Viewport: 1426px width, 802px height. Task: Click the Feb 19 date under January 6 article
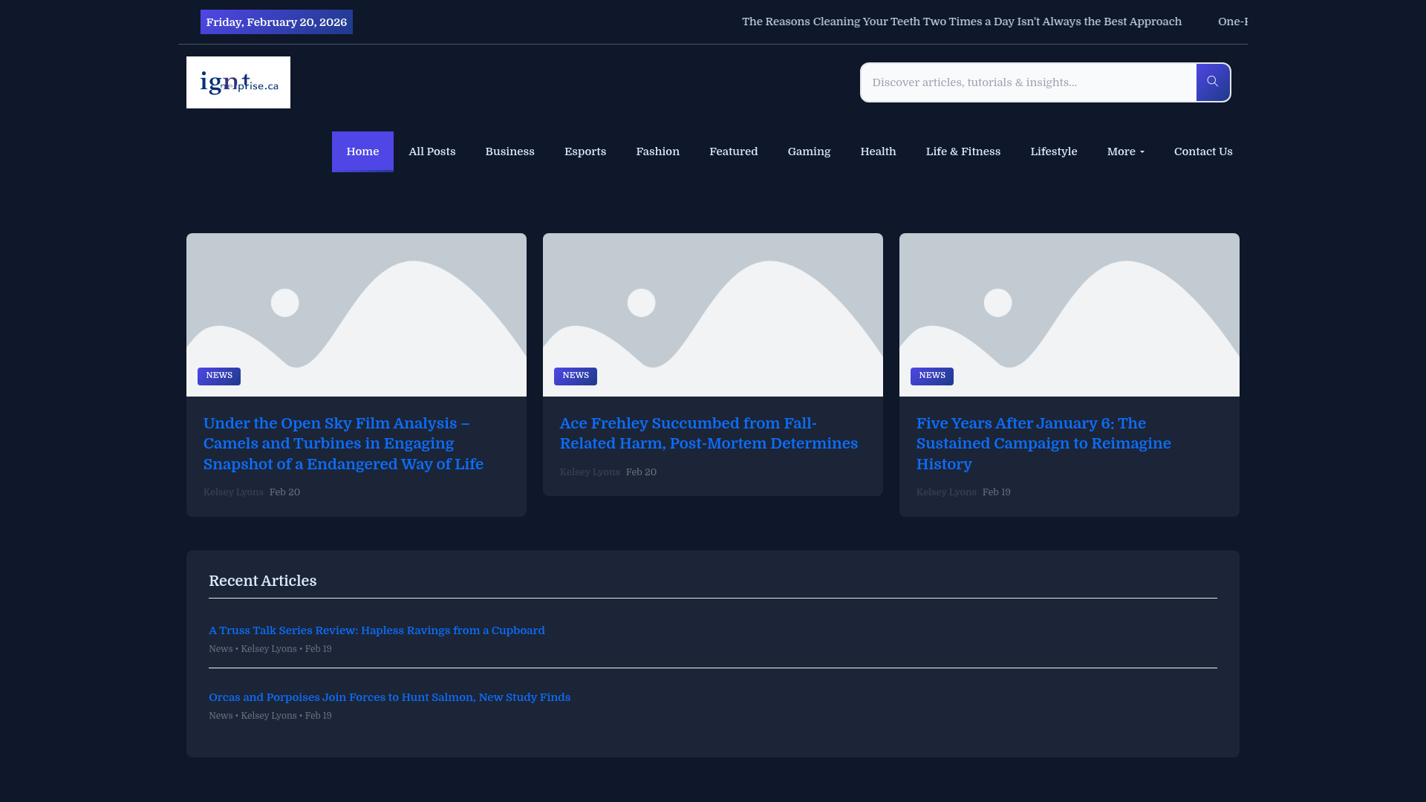(996, 492)
